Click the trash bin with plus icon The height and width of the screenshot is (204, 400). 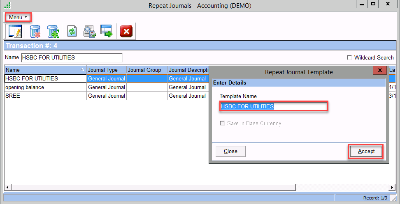(x=53, y=32)
